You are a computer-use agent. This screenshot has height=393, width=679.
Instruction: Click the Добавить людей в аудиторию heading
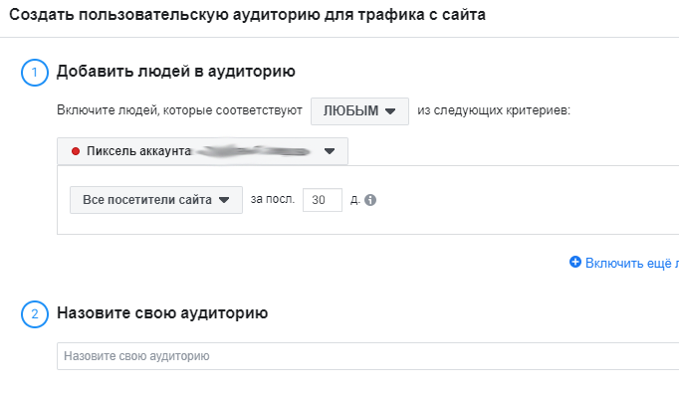click(x=176, y=72)
